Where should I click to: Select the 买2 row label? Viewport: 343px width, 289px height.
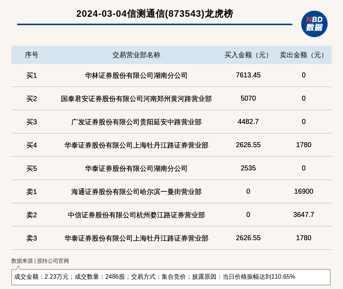click(x=32, y=99)
